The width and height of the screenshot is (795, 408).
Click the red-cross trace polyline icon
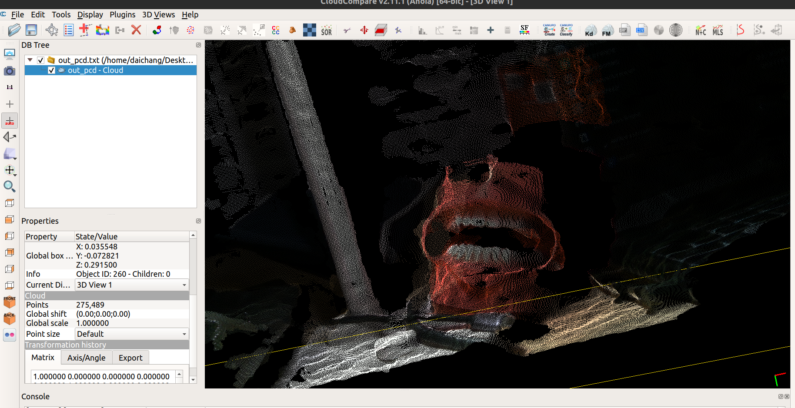pyautogui.click(x=85, y=30)
